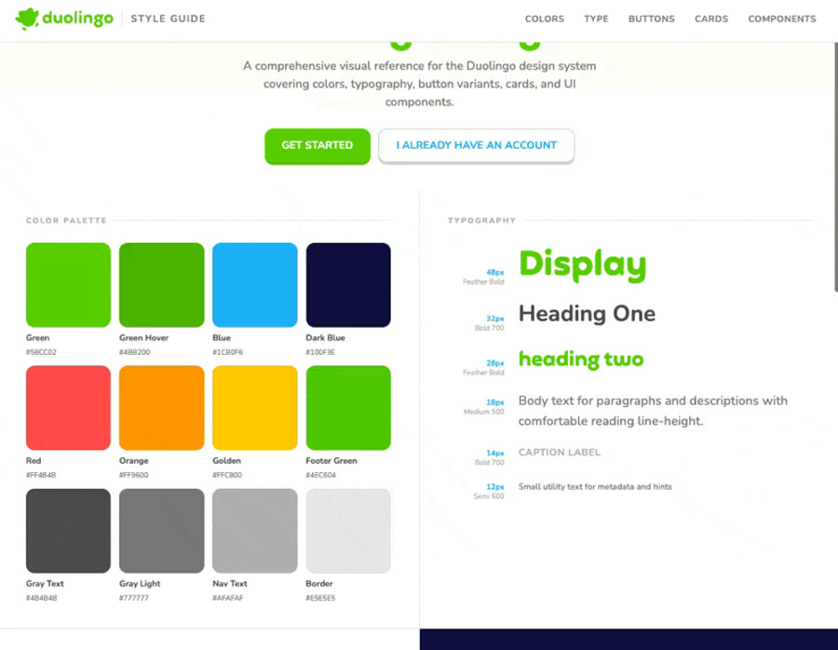
Task: Click the TYPOGRAPHY section heading
Action: click(x=481, y=220)
